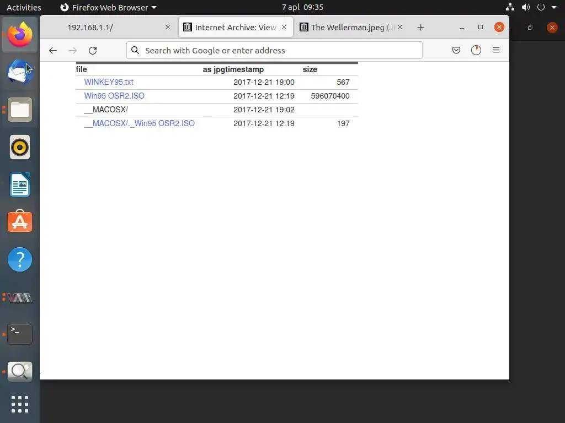Open Thunderbird Mail from the dock
The image size is (565, 423).
(20, 72)
